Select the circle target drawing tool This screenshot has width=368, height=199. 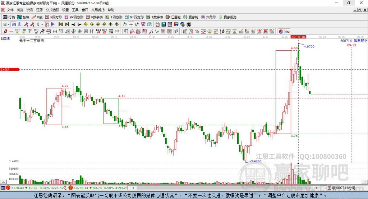[73, 32]
